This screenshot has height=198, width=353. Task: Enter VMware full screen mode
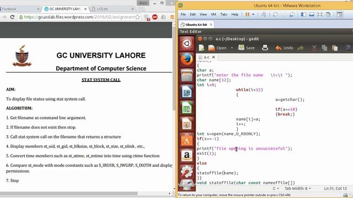[x=320, y=14]
